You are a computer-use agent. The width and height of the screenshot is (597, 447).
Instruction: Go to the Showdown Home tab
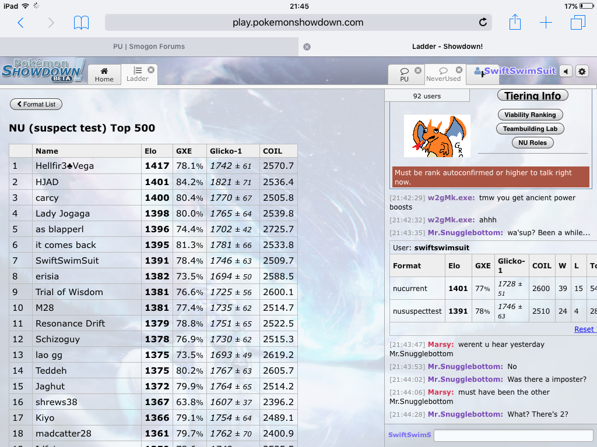pos(104,74)
